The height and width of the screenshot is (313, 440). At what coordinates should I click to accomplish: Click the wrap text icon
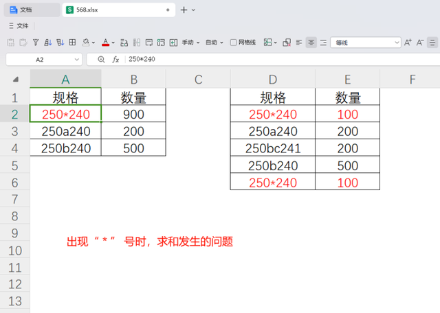[149, 43]
